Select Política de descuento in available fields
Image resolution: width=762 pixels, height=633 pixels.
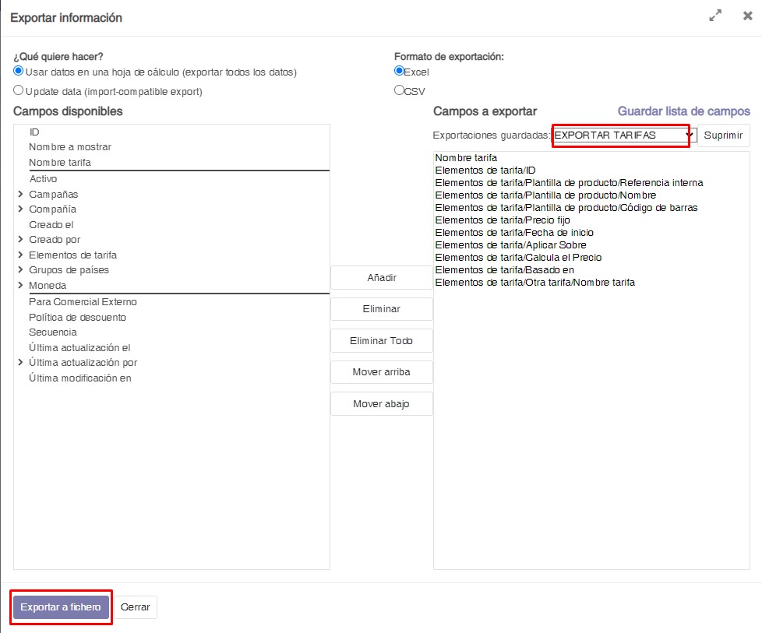[77, 317]
